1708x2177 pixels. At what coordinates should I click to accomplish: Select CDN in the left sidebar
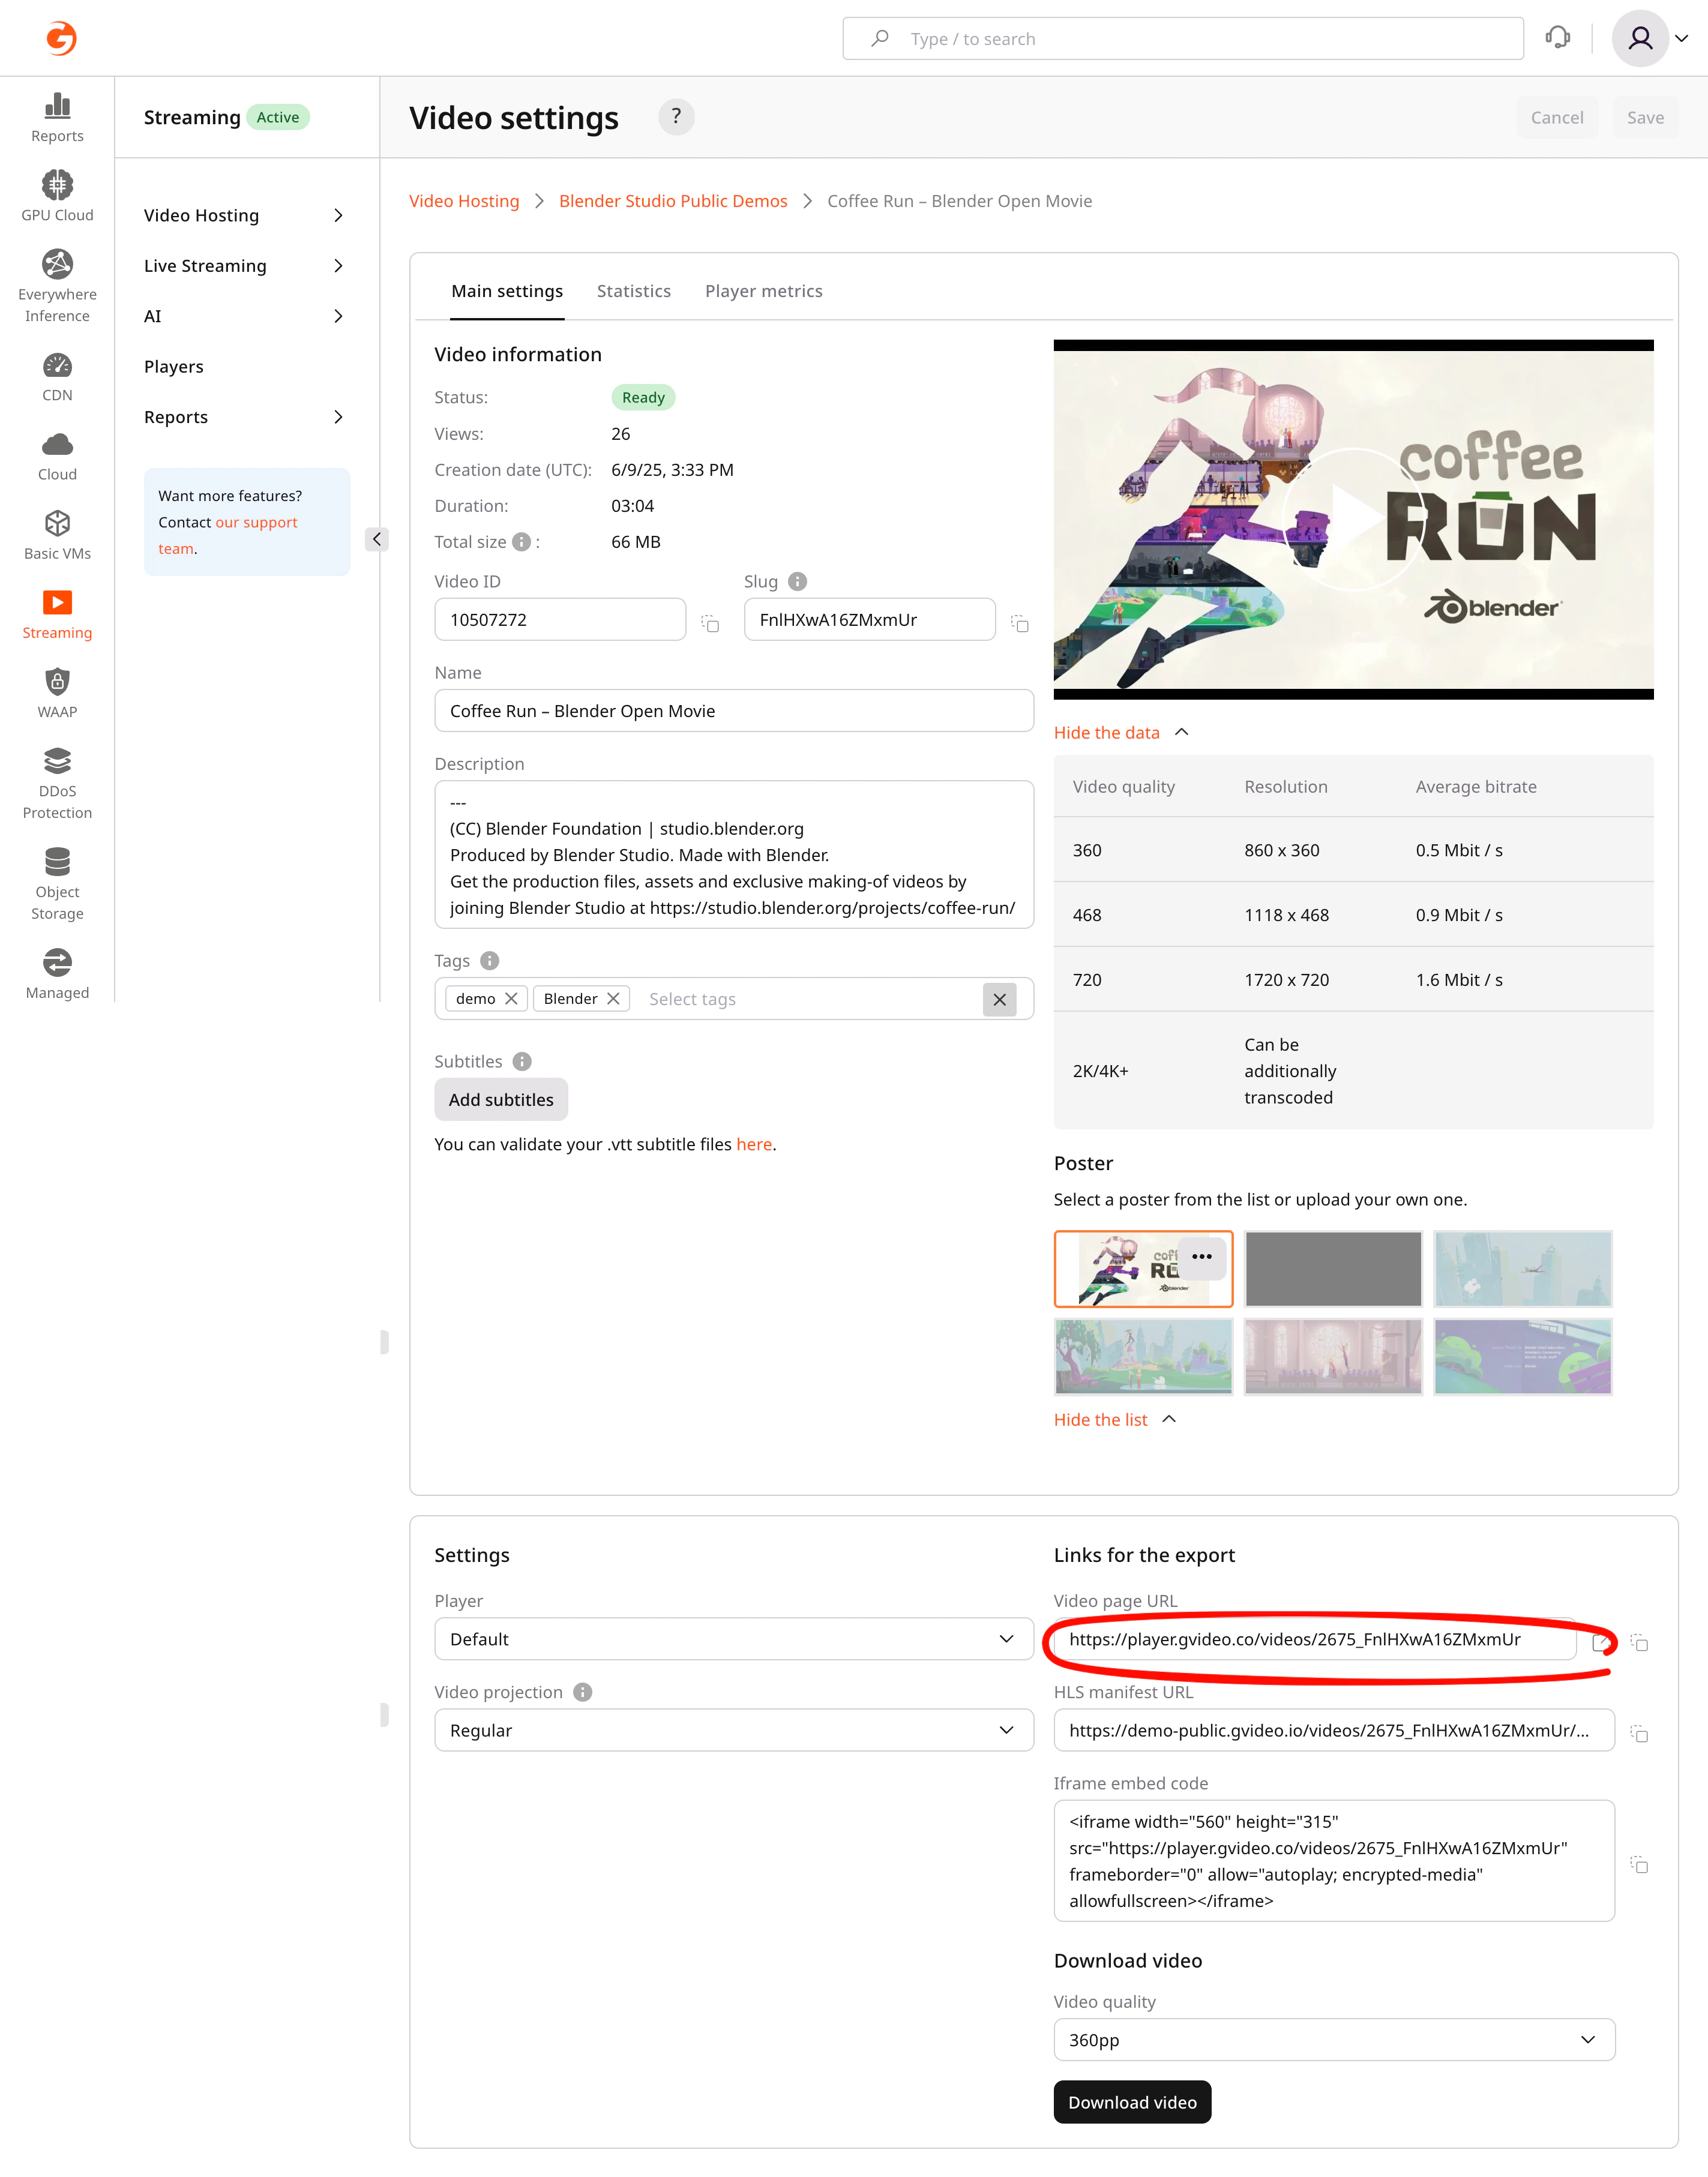[x=57, y=373]
